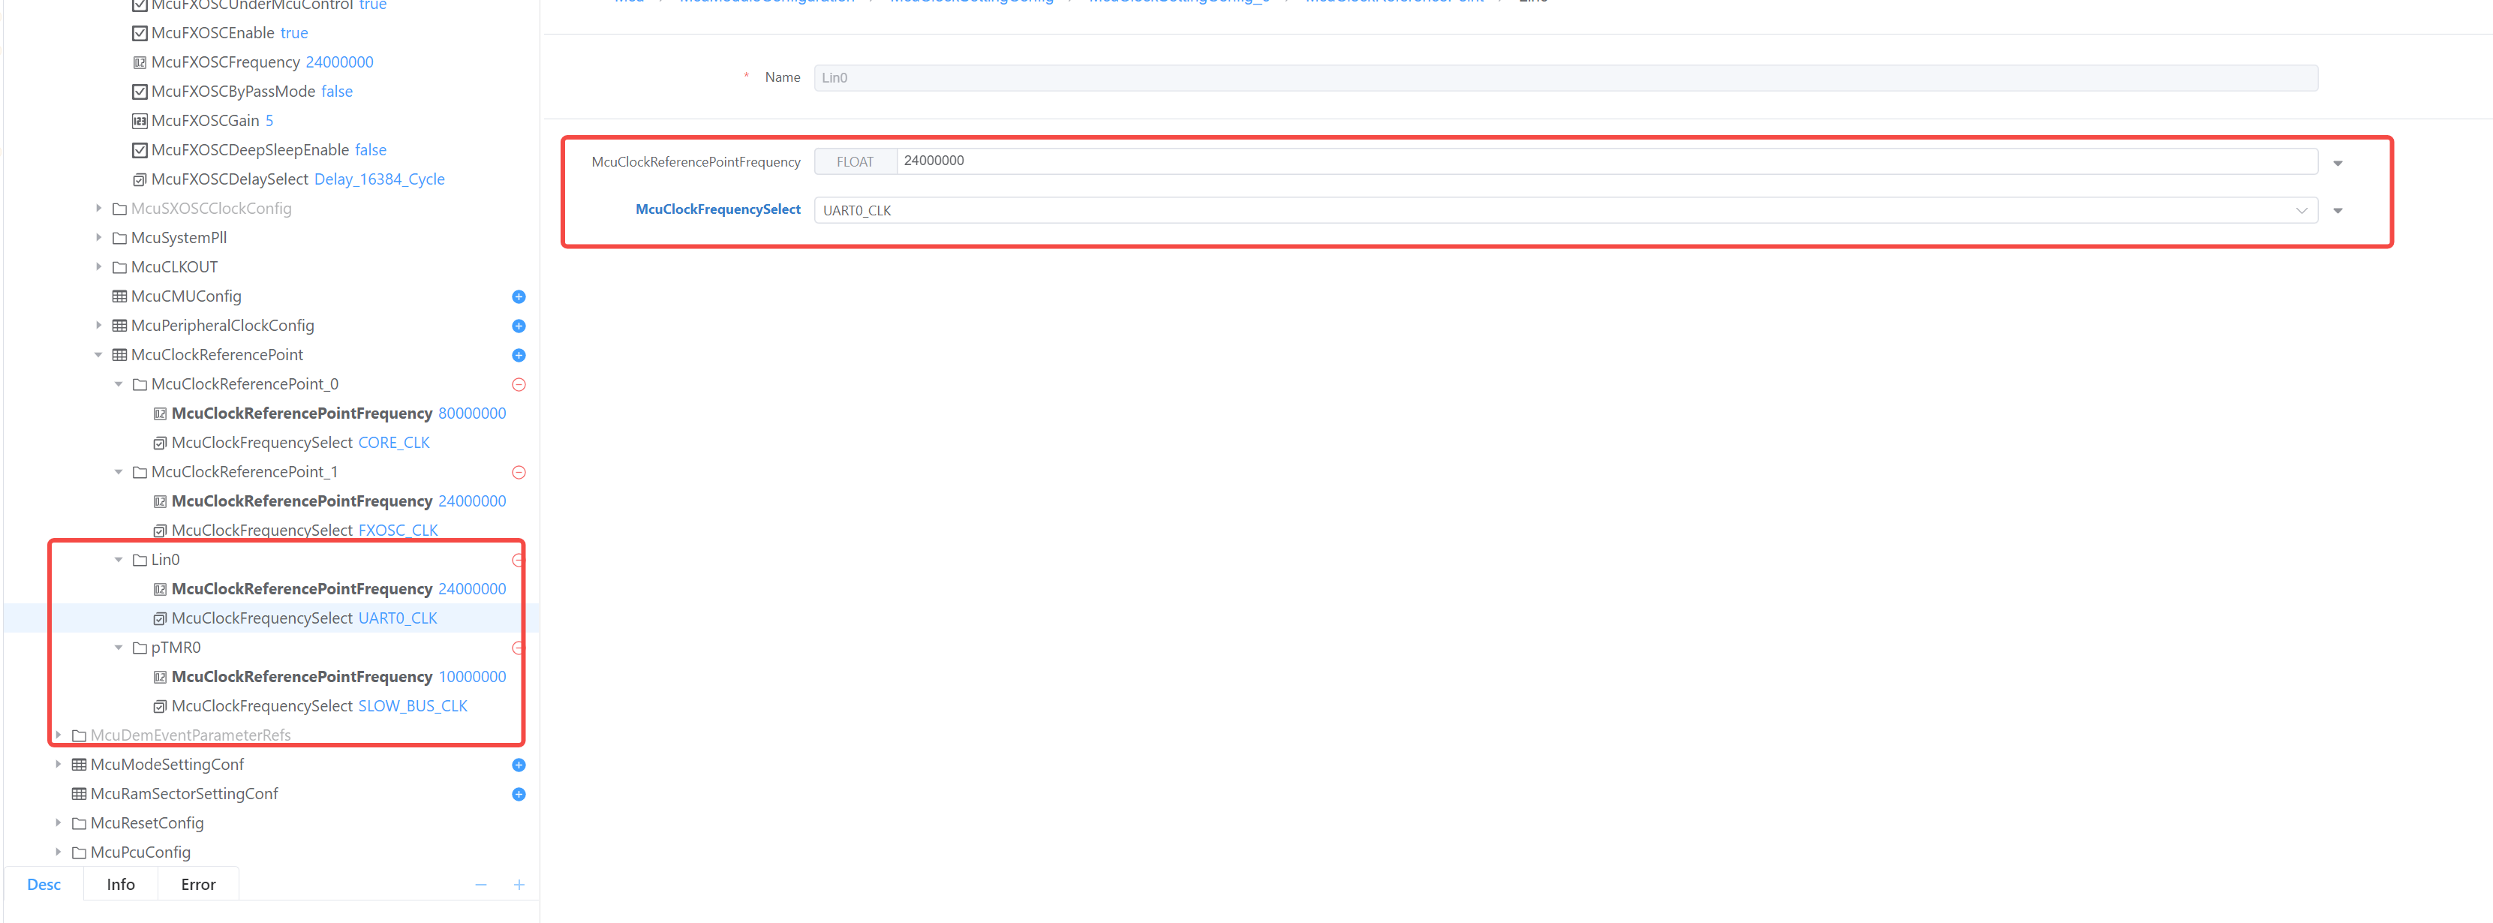The width and height of the screenshot is (2493, 923).
Task: Click the McuClockFrequencySelect CORE_CLK enum icon
Action: pyautogui.click(x=160, y=443)
